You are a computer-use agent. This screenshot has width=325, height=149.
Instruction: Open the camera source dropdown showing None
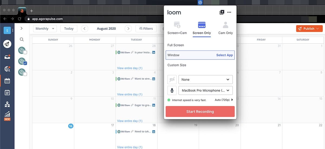[x=206, y=80]
